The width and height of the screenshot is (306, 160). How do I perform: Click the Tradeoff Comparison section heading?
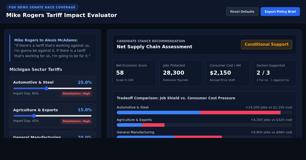coord(176,98)
